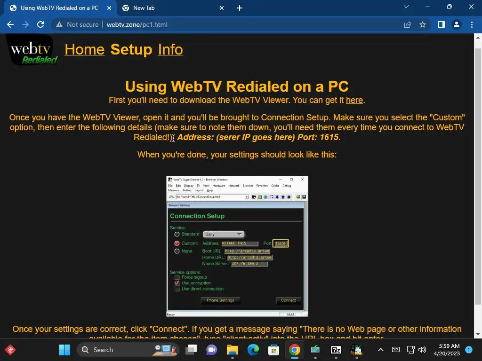Screen dimensions: 482x361
Task: Open Task View from the taskbar
Action: click(x=191, y=350)
